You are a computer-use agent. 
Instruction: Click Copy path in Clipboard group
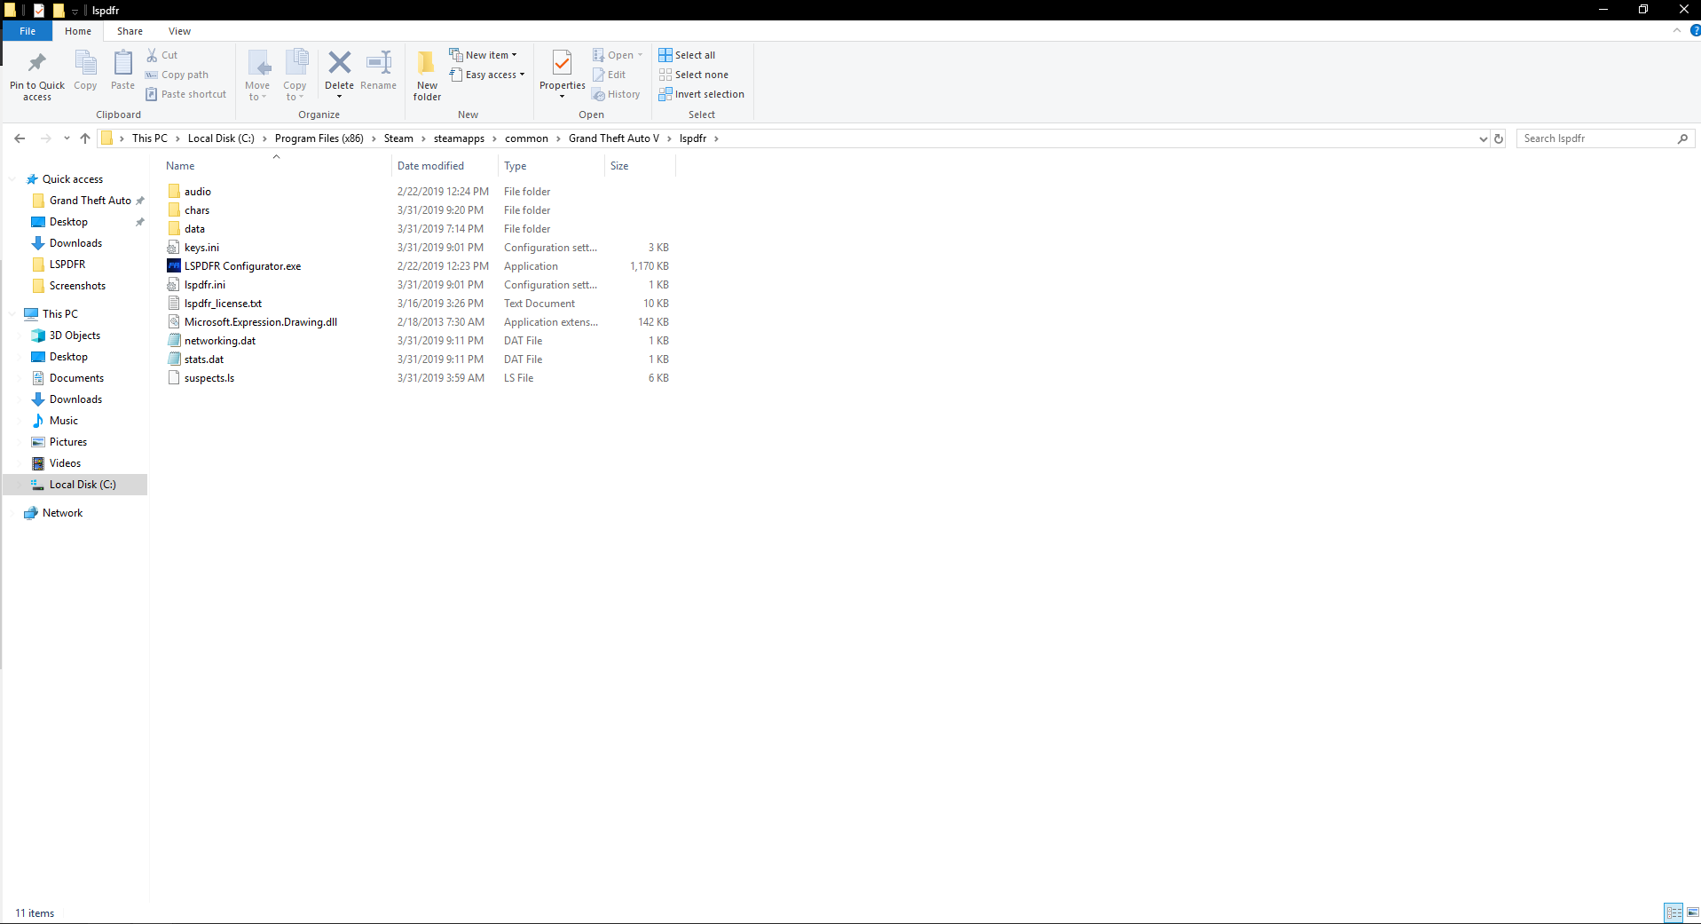coord(177,75)
